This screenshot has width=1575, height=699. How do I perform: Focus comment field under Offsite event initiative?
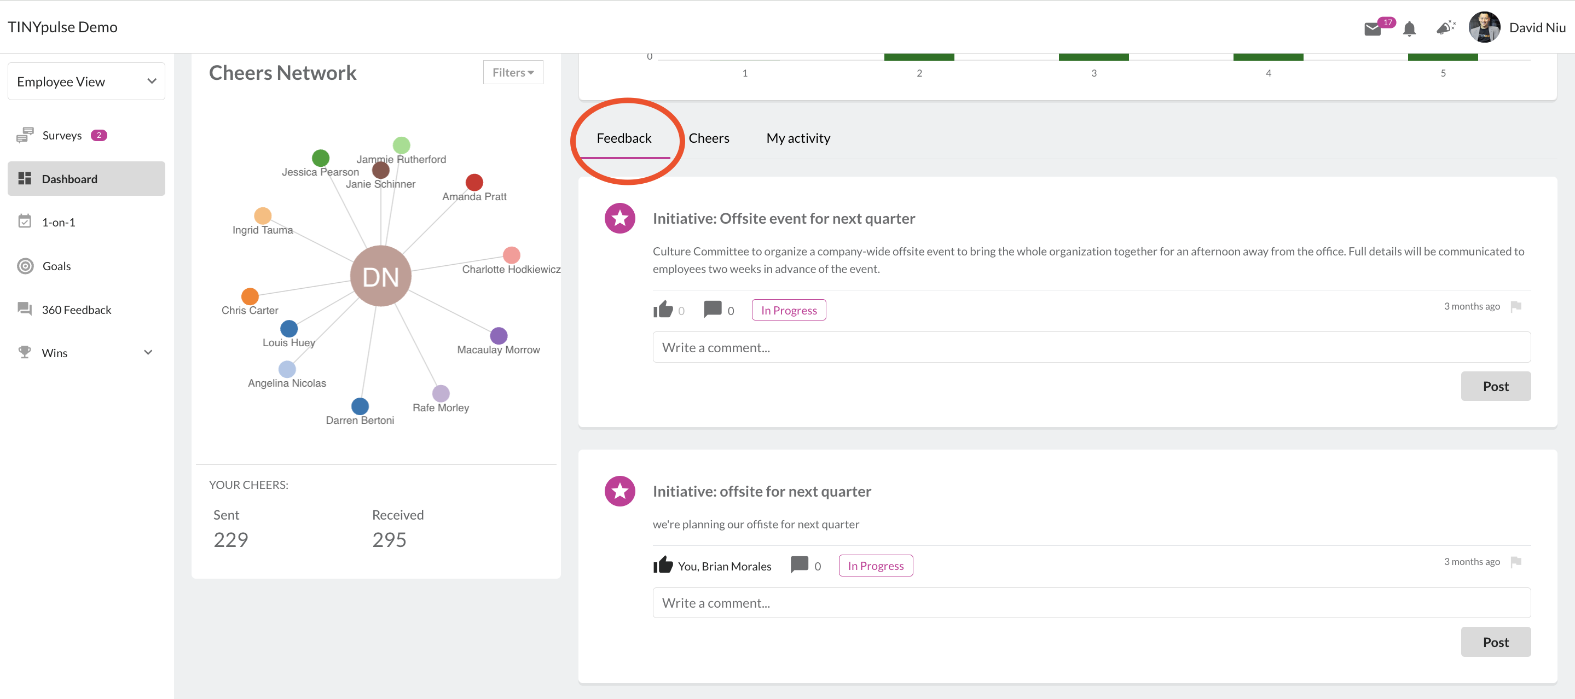(1091, 347)
